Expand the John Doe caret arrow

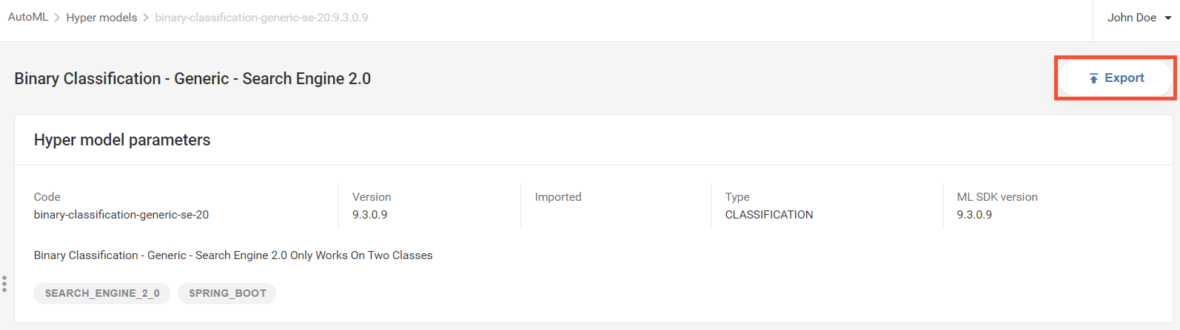1168,18
